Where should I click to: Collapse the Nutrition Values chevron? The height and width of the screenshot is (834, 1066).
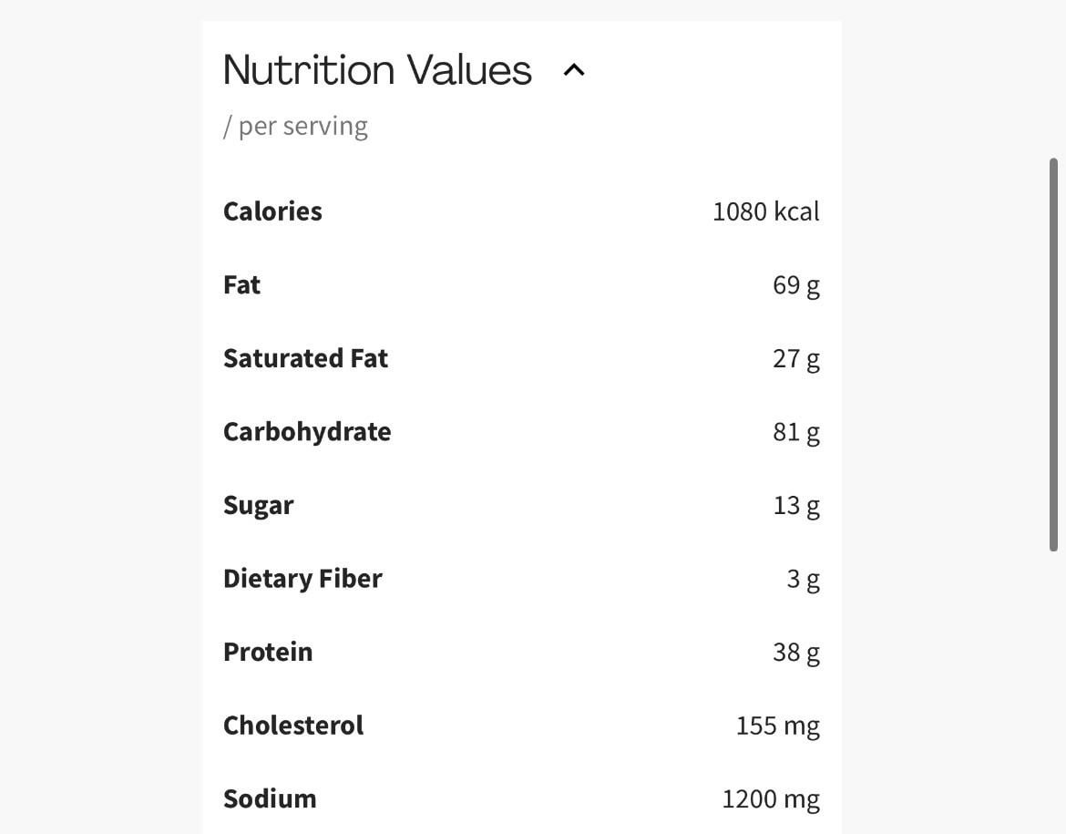click(x=574, y=70)
